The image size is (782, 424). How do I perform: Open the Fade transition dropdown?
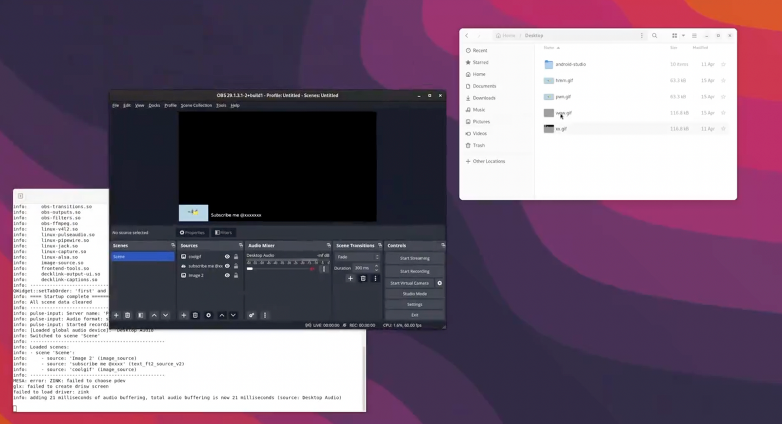pyautogui.click(x=357, y=257)
